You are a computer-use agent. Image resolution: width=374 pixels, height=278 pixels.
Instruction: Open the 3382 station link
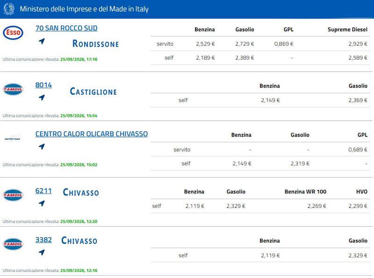pos(43,240)
